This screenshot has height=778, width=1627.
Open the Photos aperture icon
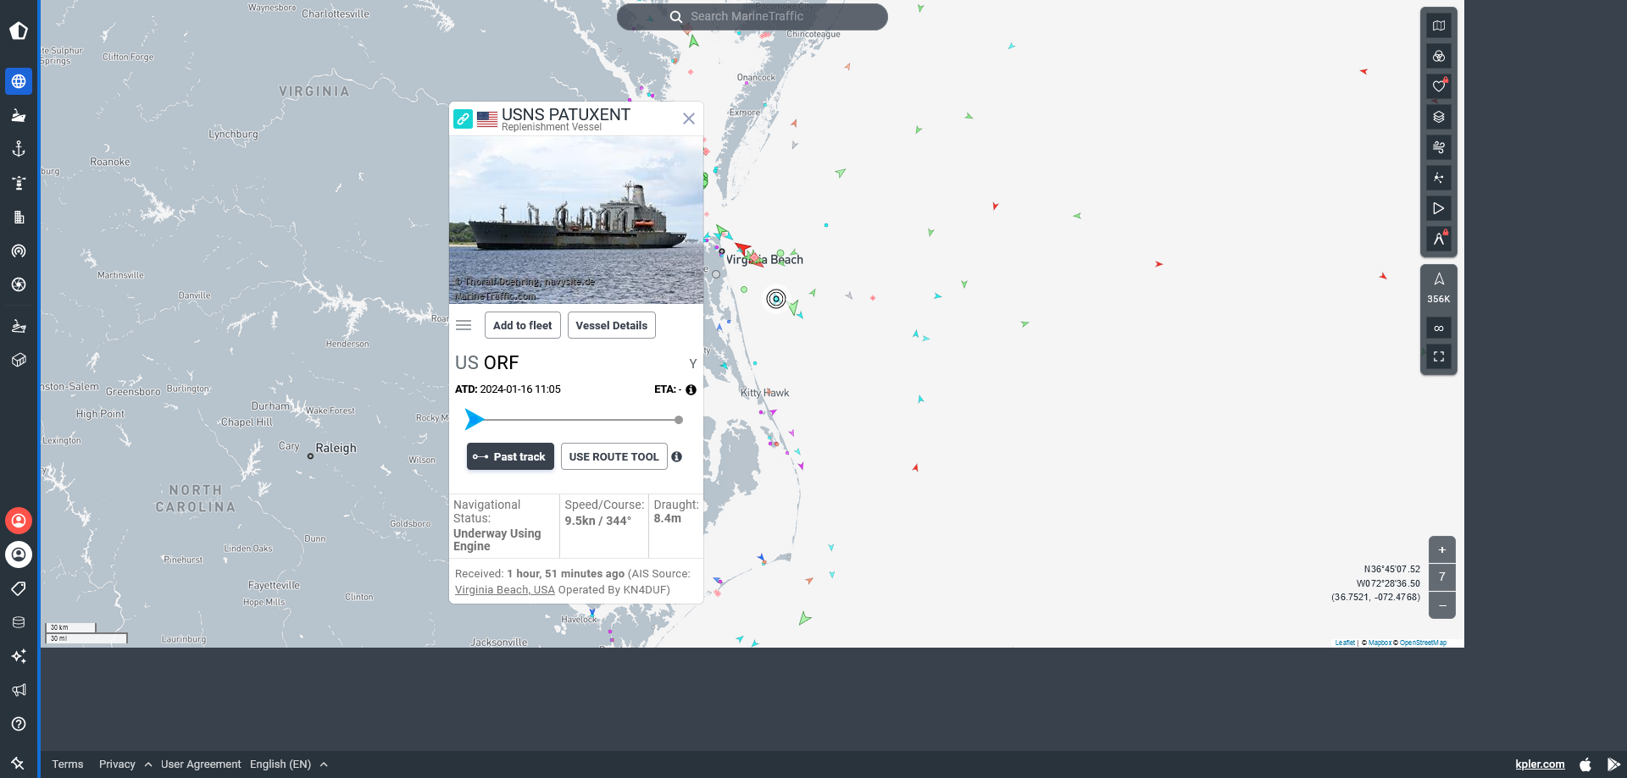coord(19,284)
